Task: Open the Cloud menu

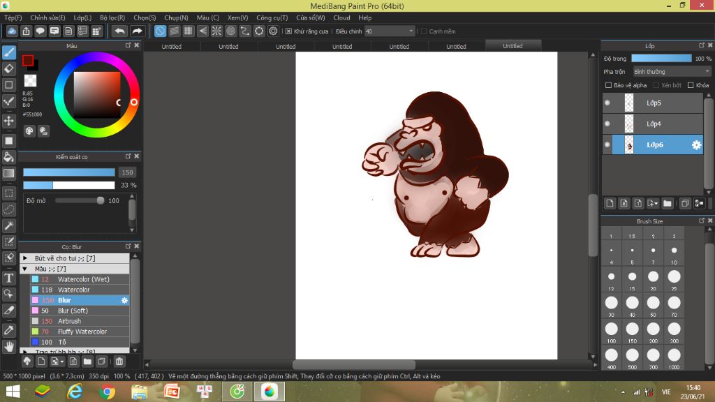Action: pos(341,17)
